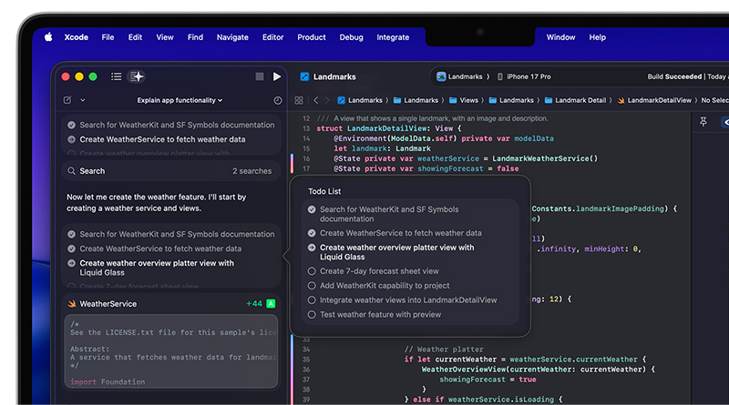
Task: Run the app with the play button
Action: tap(277, 76)
